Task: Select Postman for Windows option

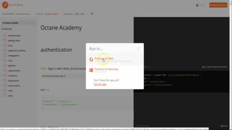Action: (115, 70)
